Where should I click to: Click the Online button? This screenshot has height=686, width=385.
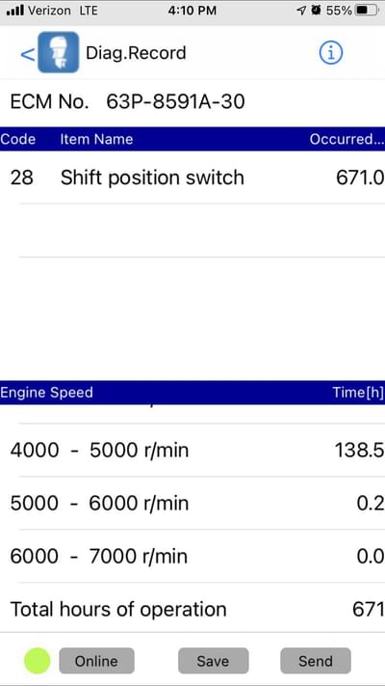coord(96,661)
